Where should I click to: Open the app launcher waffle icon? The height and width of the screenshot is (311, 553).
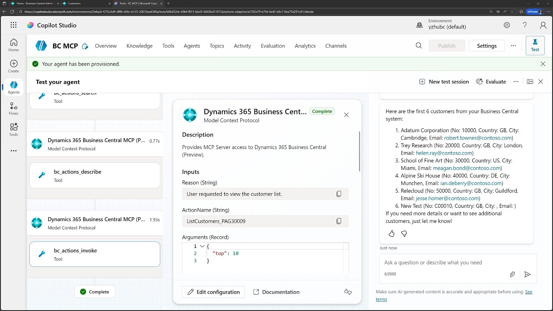(13, 25)
